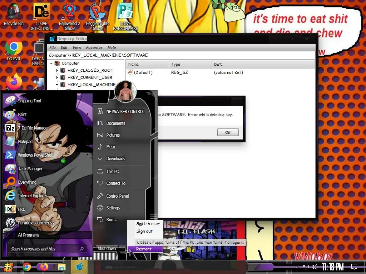Click the volume speaker tray icon
Image resolution: width=366 pixels, height=274 pixels.
(x=315, y=267)
